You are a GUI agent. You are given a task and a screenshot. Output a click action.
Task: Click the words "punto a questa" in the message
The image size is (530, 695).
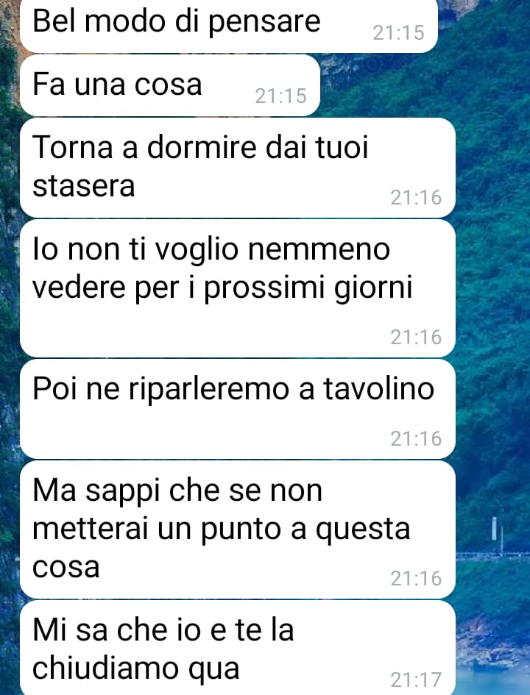pyautogui.click(x=305, y=530)
